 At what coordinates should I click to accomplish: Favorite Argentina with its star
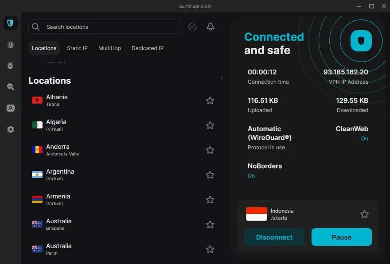point(210,175)
